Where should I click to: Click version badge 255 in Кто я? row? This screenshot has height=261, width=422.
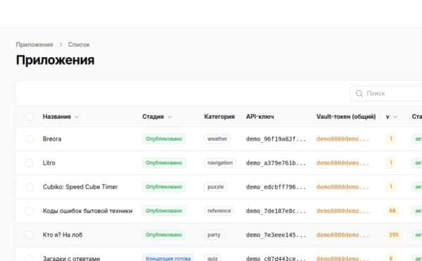tap(393, 235)
